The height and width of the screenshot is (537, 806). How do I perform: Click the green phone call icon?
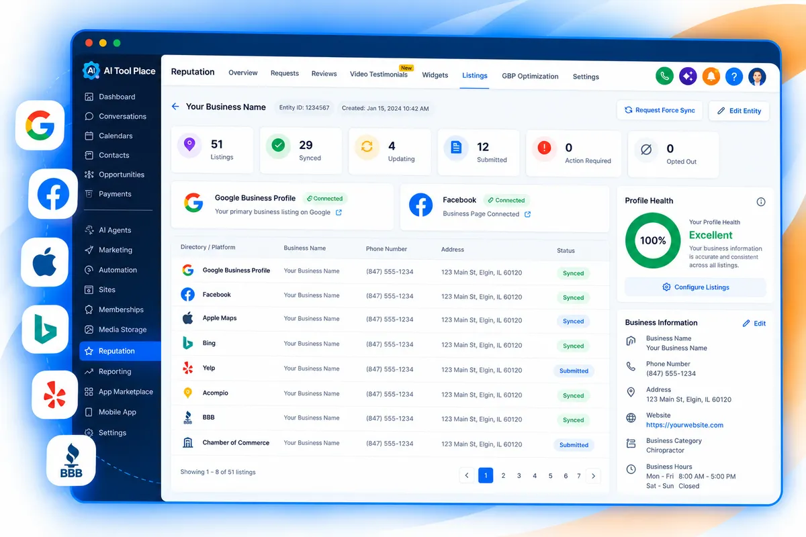click(x=664, y=76)
